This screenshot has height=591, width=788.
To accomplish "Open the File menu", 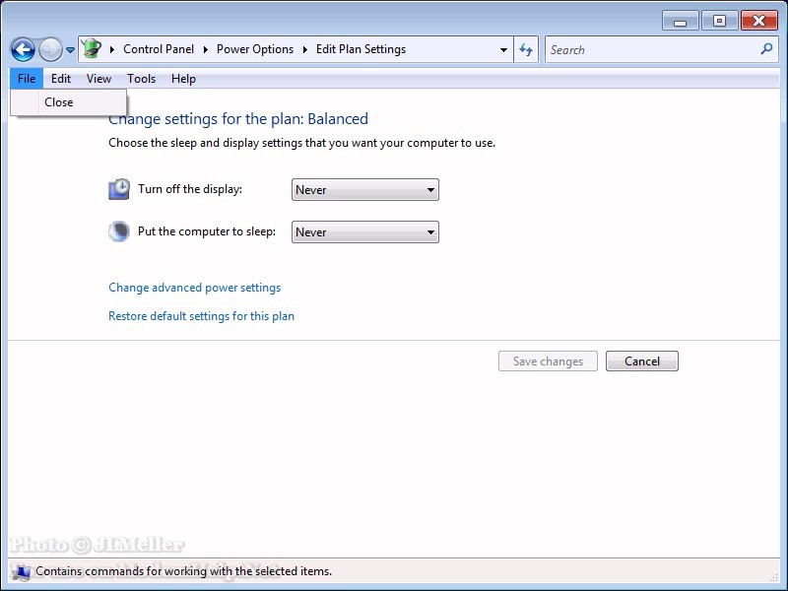I will [x=27, y=79].
